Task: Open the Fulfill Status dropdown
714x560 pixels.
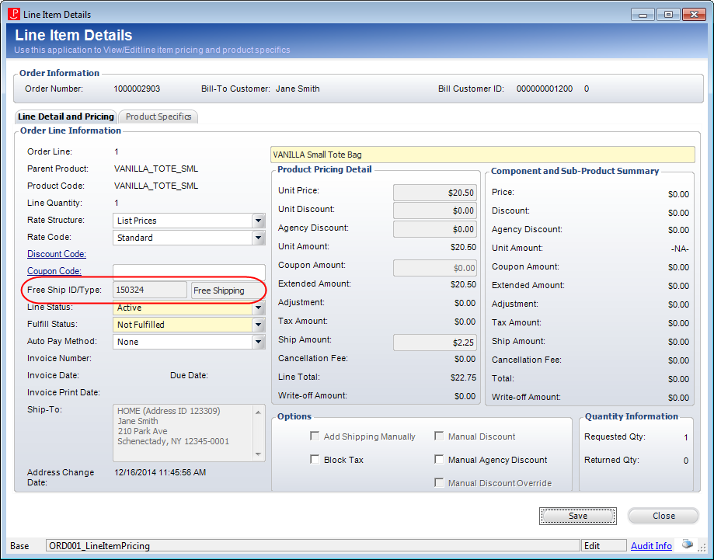Action: click(258, 325)
